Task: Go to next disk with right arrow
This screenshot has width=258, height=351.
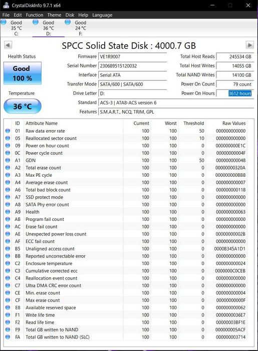Action: [x=250, y=45]
